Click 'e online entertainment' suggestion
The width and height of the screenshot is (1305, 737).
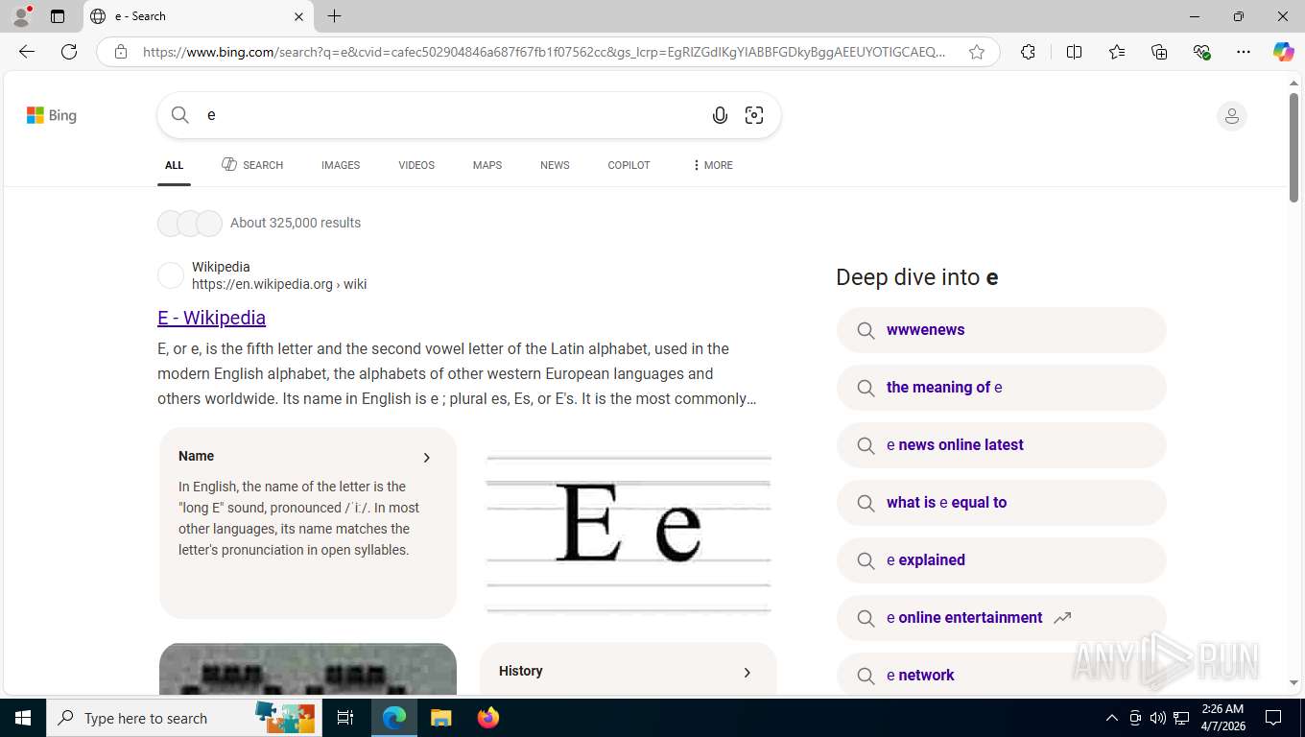coord(1001,618)
